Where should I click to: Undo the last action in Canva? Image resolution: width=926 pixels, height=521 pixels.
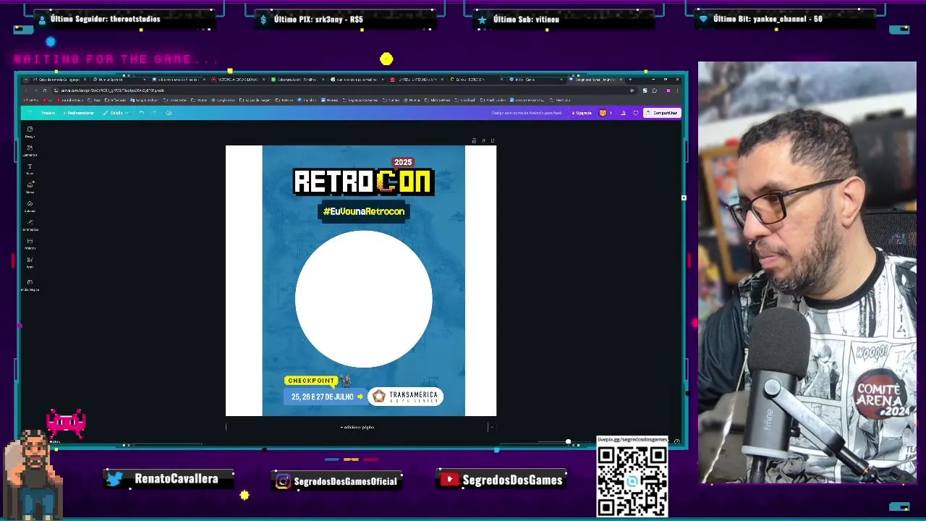142,113
